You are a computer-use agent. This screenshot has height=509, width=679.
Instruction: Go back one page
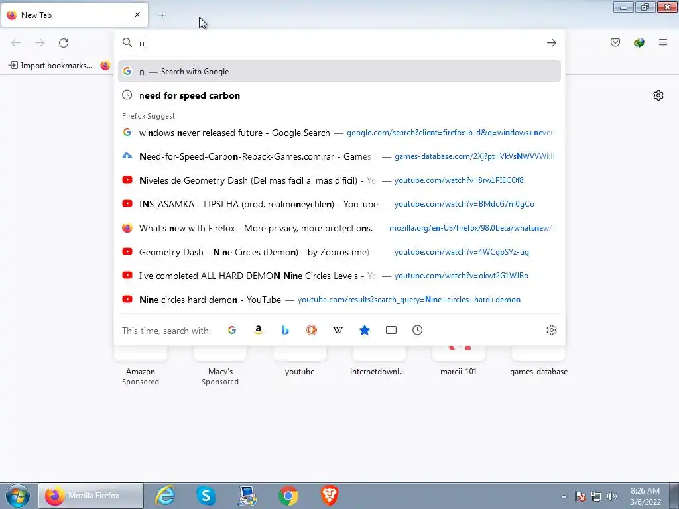pyautogui.click(x=16, y=43)
